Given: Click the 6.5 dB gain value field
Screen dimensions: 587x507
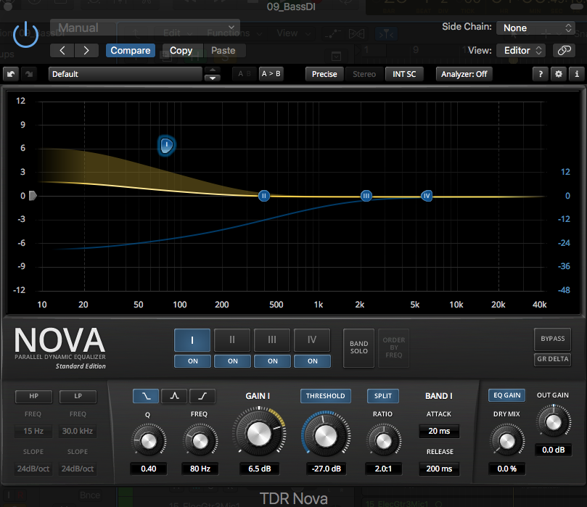Looking at the screenshot, I should tap(260, 469).
